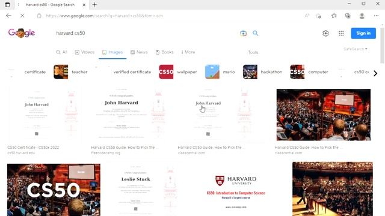Stop loading the page

(x=22, y=16)
